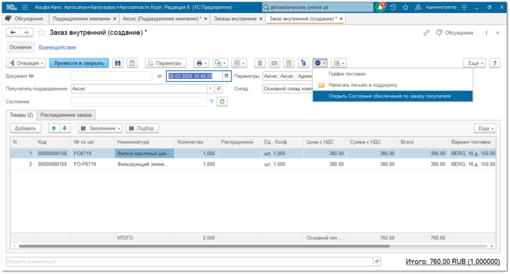
Task: Open service settings icon after Администратор
Action: pos(464,7)
